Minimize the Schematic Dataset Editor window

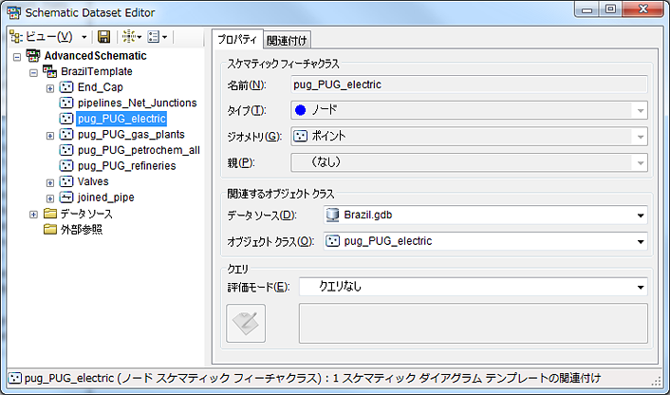586,9
